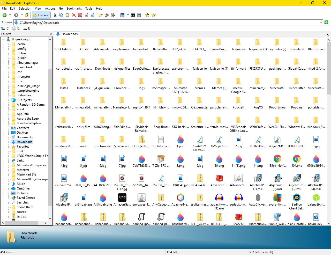Viewport: 331px width, 255px height.
Task: Open a command prompt via the toolbar icon
Action: [133, 15]
